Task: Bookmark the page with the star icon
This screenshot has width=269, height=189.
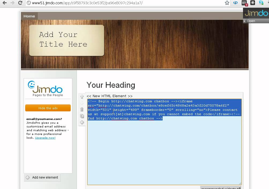Action: pos(227,3)
